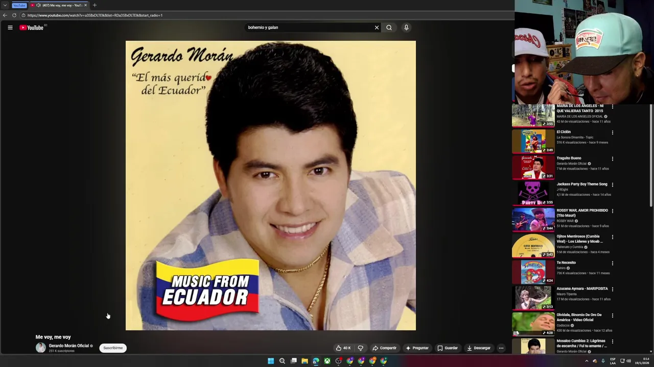The width and height of the screenshot is (654, 367).
Task: Click the video player album cover
Action: tap(271, 186)
